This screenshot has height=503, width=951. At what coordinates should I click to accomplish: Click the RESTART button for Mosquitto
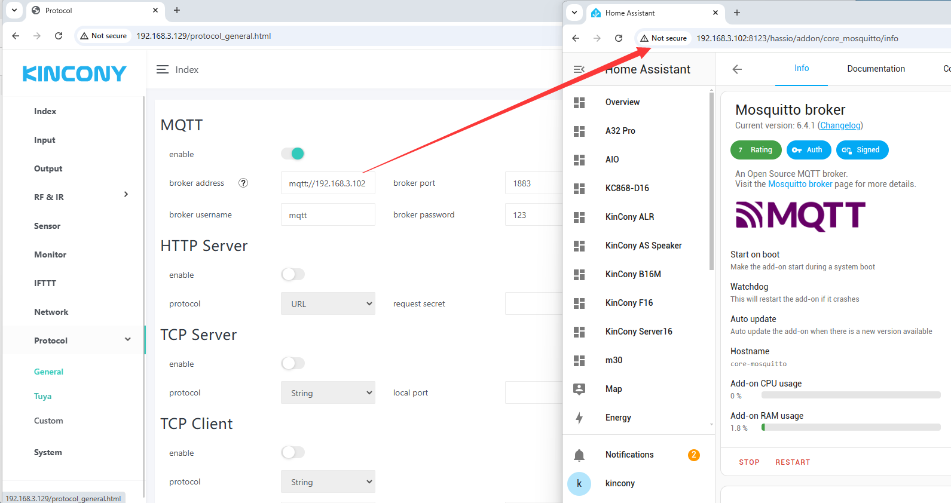[793, 462]
